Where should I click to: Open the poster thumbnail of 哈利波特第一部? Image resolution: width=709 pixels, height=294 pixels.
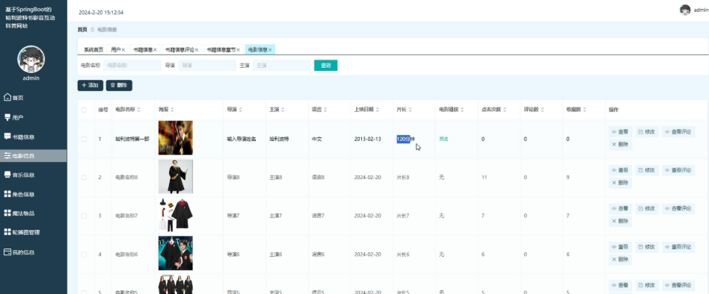point(176,138)
